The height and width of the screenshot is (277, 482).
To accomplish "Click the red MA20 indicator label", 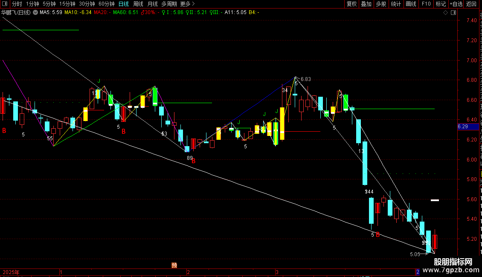I will pos(102,12).
